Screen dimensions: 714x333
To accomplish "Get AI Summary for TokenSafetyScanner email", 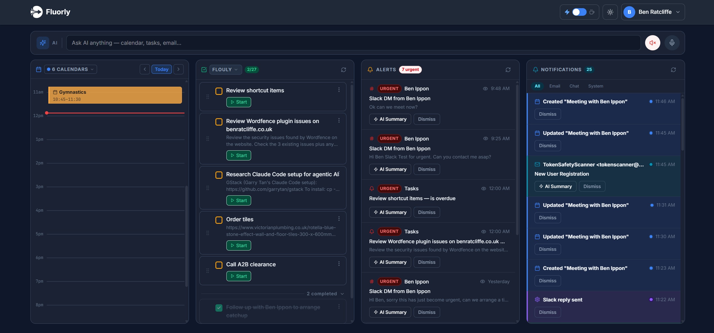I will point(555,186).
